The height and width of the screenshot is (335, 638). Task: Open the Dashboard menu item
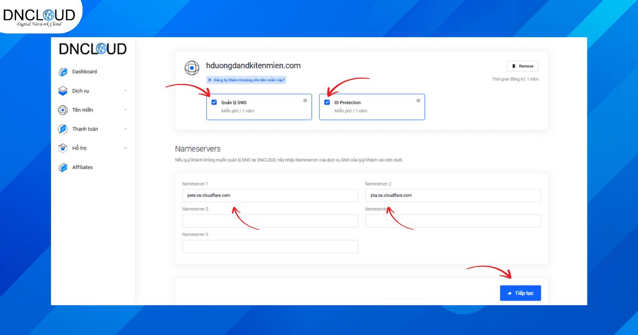[85, 72]
